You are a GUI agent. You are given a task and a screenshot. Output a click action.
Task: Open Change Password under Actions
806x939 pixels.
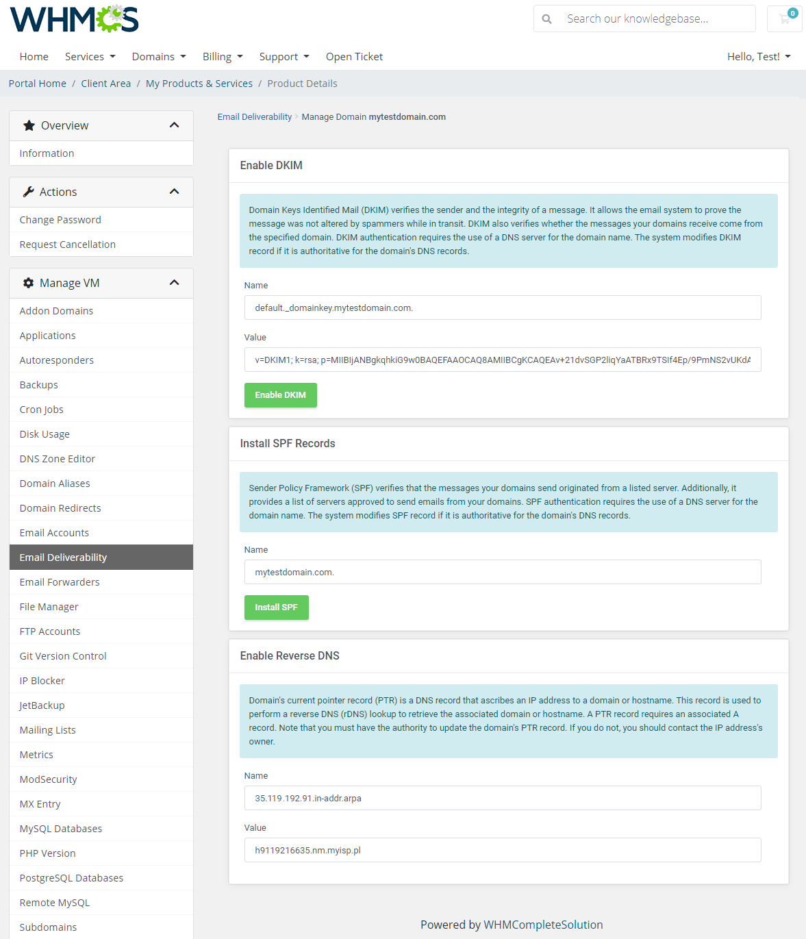[x=60, y=219]
